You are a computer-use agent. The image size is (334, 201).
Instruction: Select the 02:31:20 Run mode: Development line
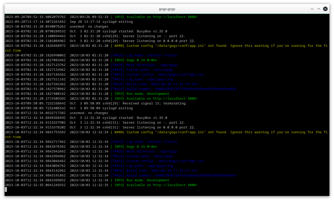(x=87, y=94)
